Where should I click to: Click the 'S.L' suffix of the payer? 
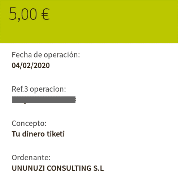pos(99,168)
